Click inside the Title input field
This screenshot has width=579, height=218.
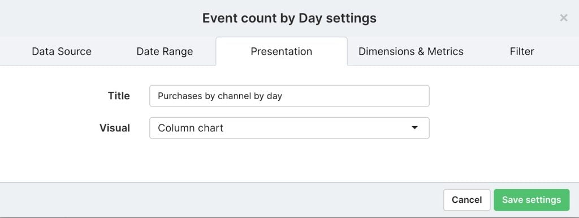point(289,96)
